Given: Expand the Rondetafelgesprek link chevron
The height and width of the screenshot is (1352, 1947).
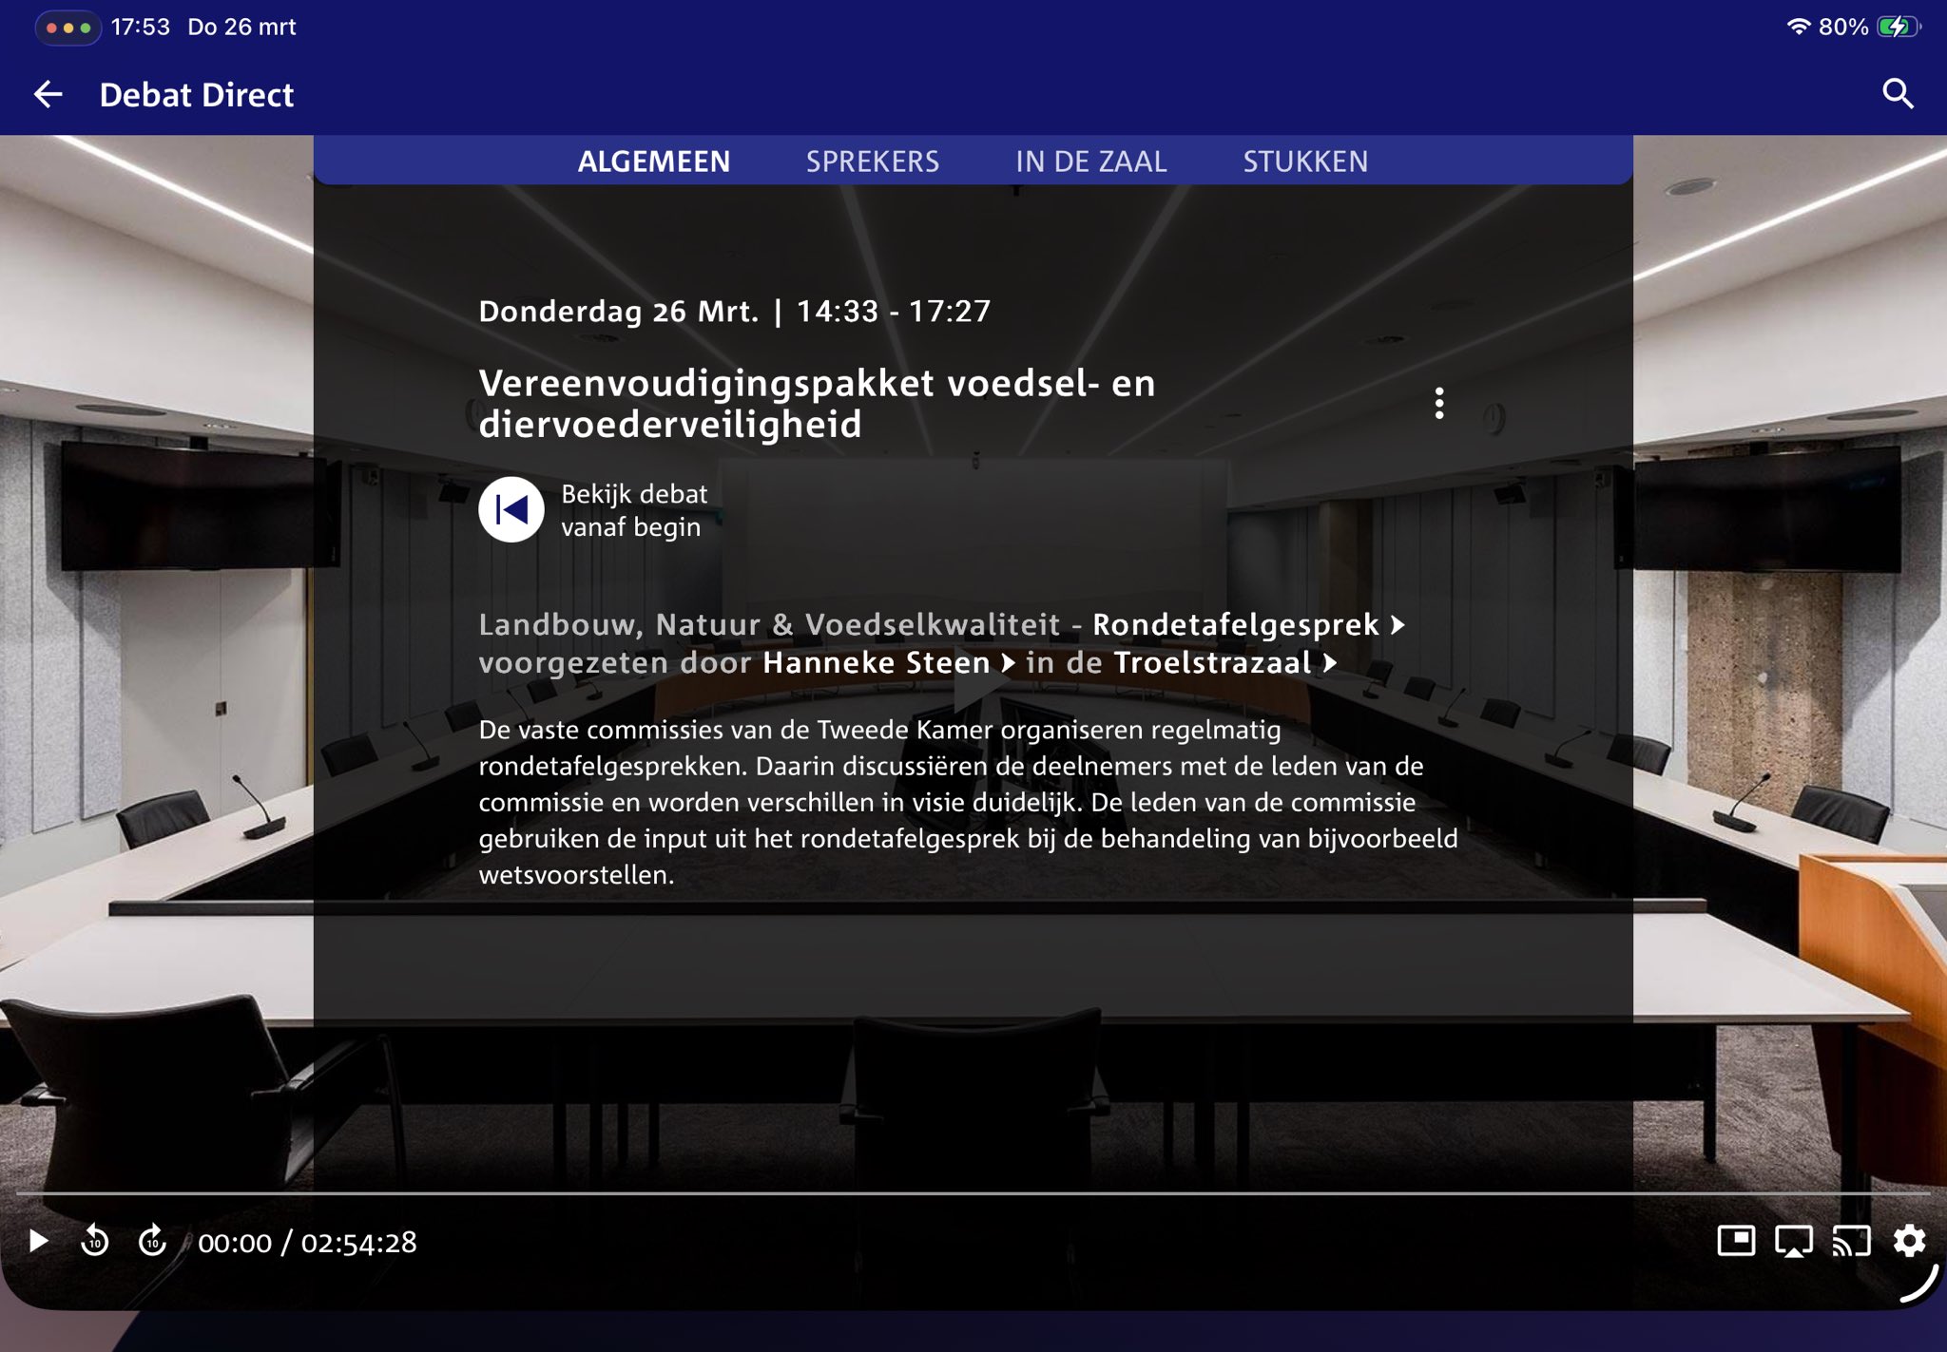Looking at the screenshot, I should pos(1398,624).
